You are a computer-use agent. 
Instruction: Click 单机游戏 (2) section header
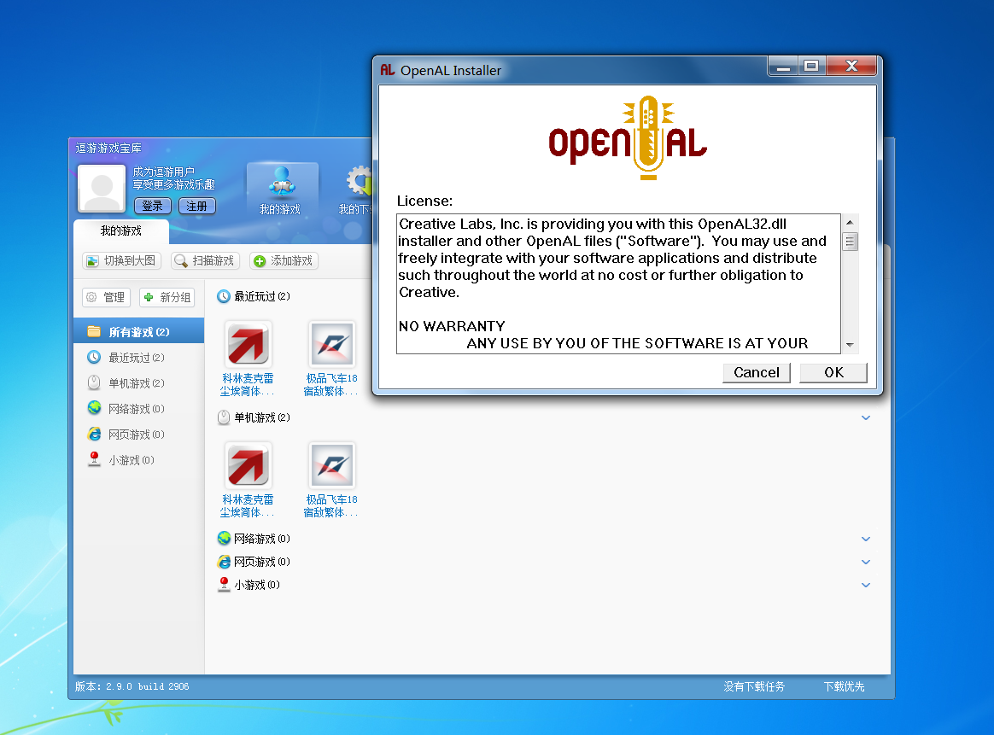coord(254,417)
